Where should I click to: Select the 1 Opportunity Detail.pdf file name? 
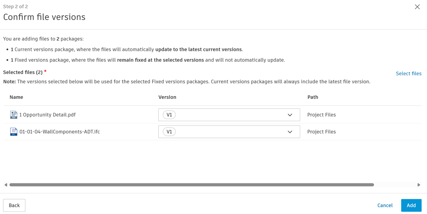[47, 115]
